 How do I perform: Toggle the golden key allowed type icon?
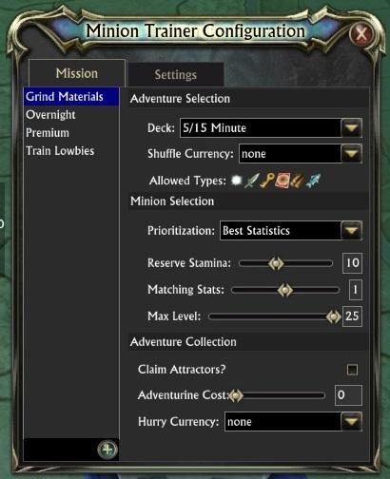pos(266,181)
